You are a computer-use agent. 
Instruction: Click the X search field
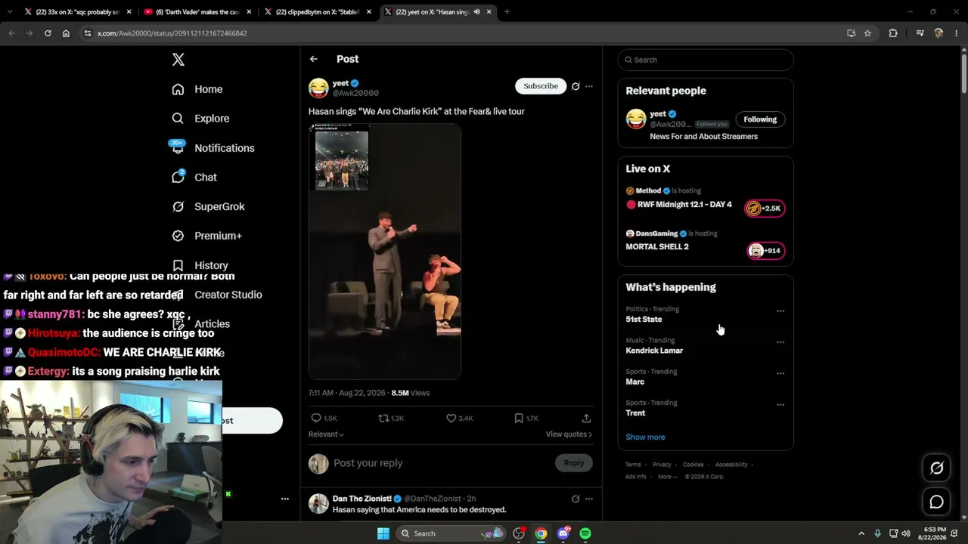(706, 60)
